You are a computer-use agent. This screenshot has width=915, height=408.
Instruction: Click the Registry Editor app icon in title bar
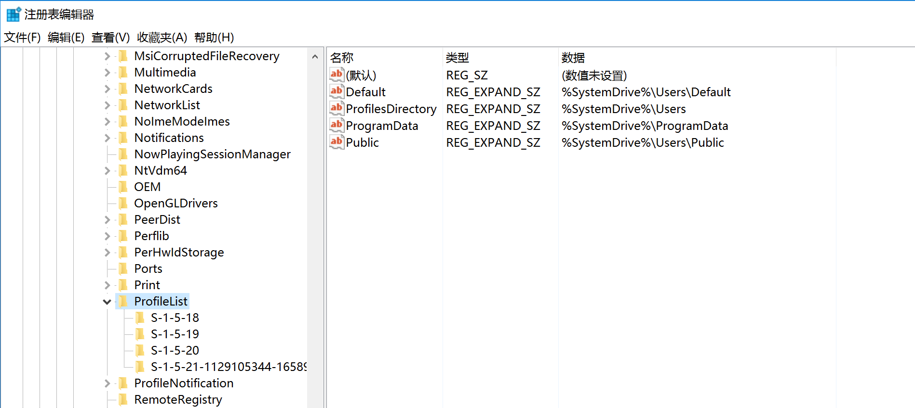coord(13,14)
